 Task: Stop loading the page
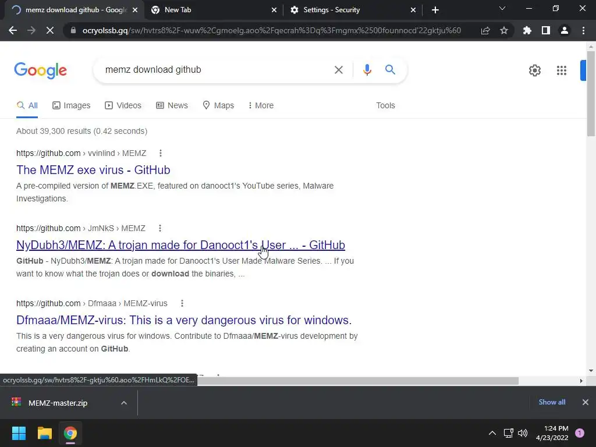coord(50,30)
